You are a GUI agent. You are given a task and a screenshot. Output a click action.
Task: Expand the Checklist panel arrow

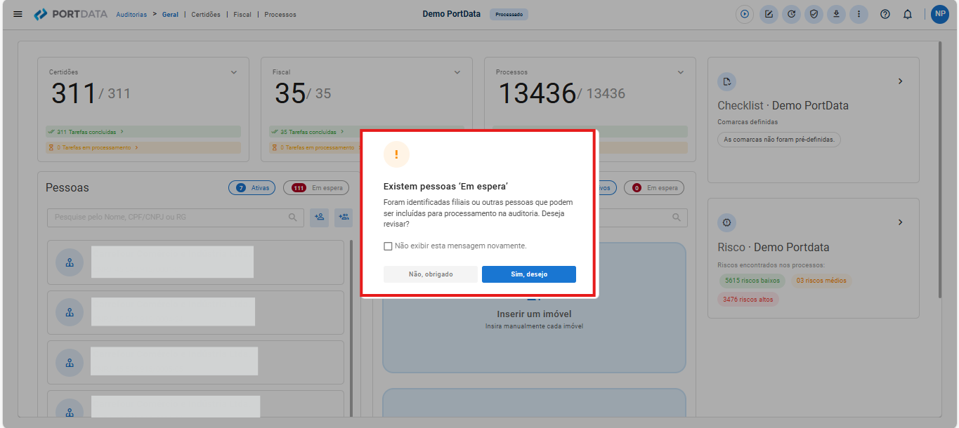point(900,81)
